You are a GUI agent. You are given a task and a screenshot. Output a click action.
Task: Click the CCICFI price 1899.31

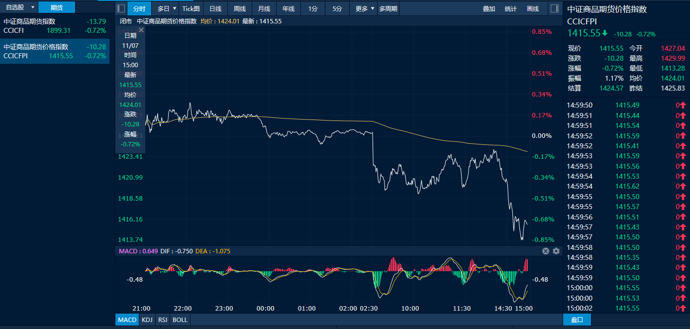(x=59, y=30)
